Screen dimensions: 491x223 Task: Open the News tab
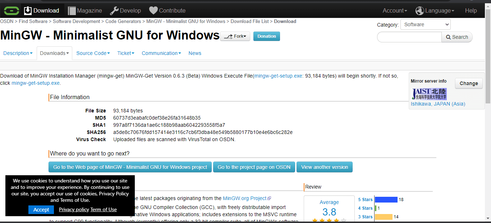click(x=194, y=53)
